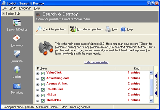Screen dimensions: 160x110
Task: Click the Print printer icon
Action: coord(108,29)
